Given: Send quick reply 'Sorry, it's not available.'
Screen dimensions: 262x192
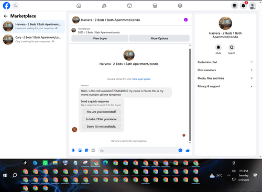Looking at the screenshot, I should pos(102,127).
